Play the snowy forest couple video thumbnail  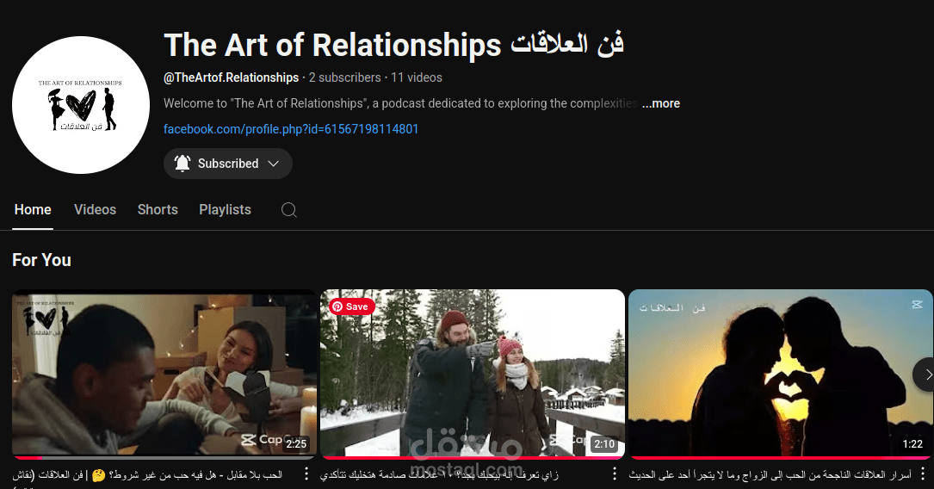(x=473, y=374)
